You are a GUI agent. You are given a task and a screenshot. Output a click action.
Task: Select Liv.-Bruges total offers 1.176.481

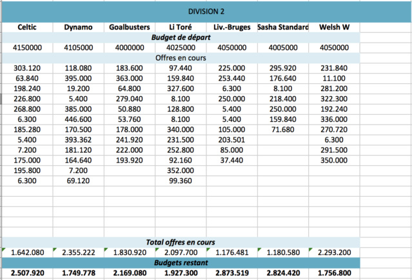tap(231, 252)
